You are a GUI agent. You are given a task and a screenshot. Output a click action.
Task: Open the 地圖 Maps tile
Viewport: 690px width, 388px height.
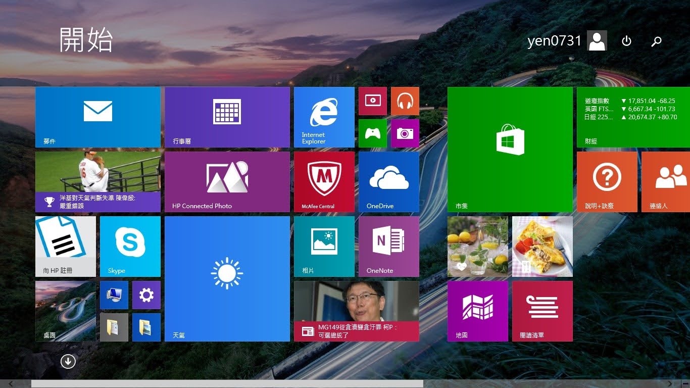[478, 311]
